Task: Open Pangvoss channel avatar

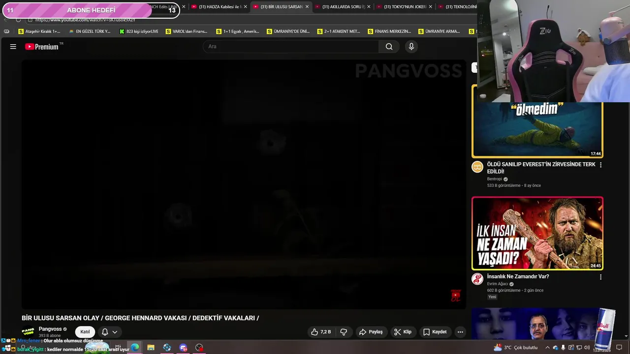Action: coord(28,332)
